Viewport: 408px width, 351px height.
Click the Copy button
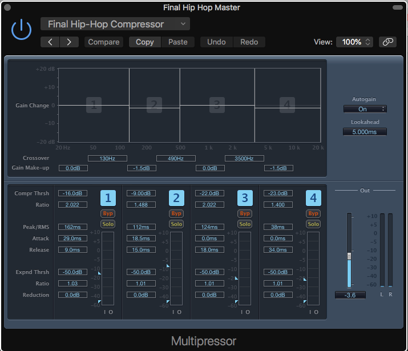(145, 42)
